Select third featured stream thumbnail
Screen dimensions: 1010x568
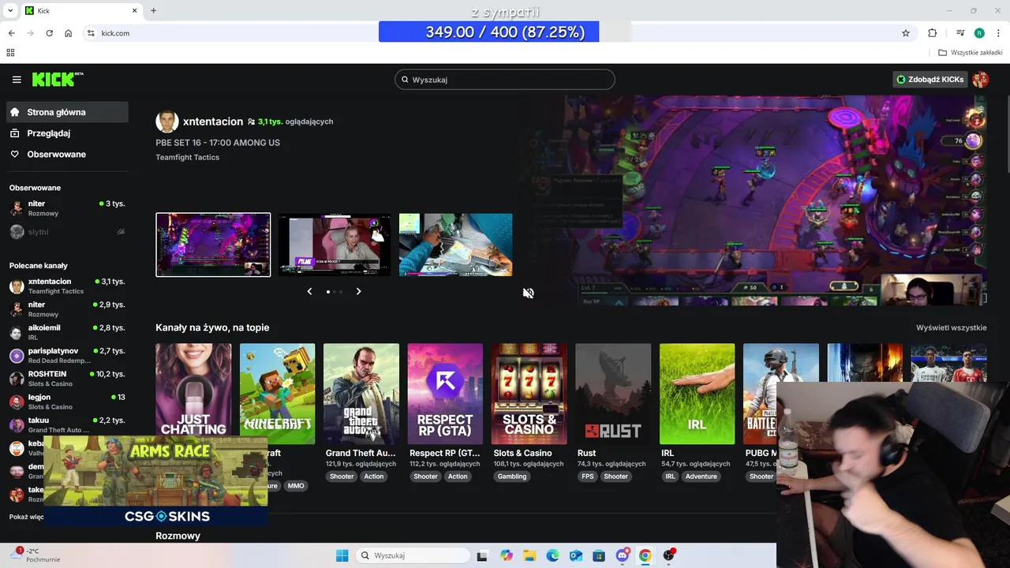(x=455, y=245)
